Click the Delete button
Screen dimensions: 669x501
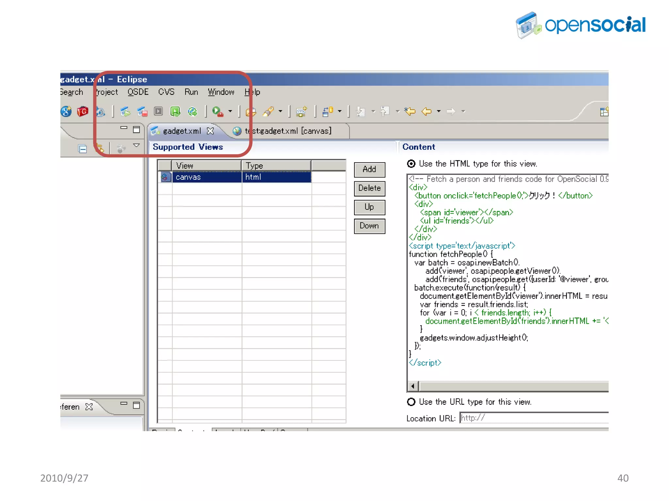(x=369, y=189)
